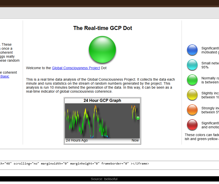The image size is (219, 184).
Task: Click the red legend dot
Action: tap(192, 125)
